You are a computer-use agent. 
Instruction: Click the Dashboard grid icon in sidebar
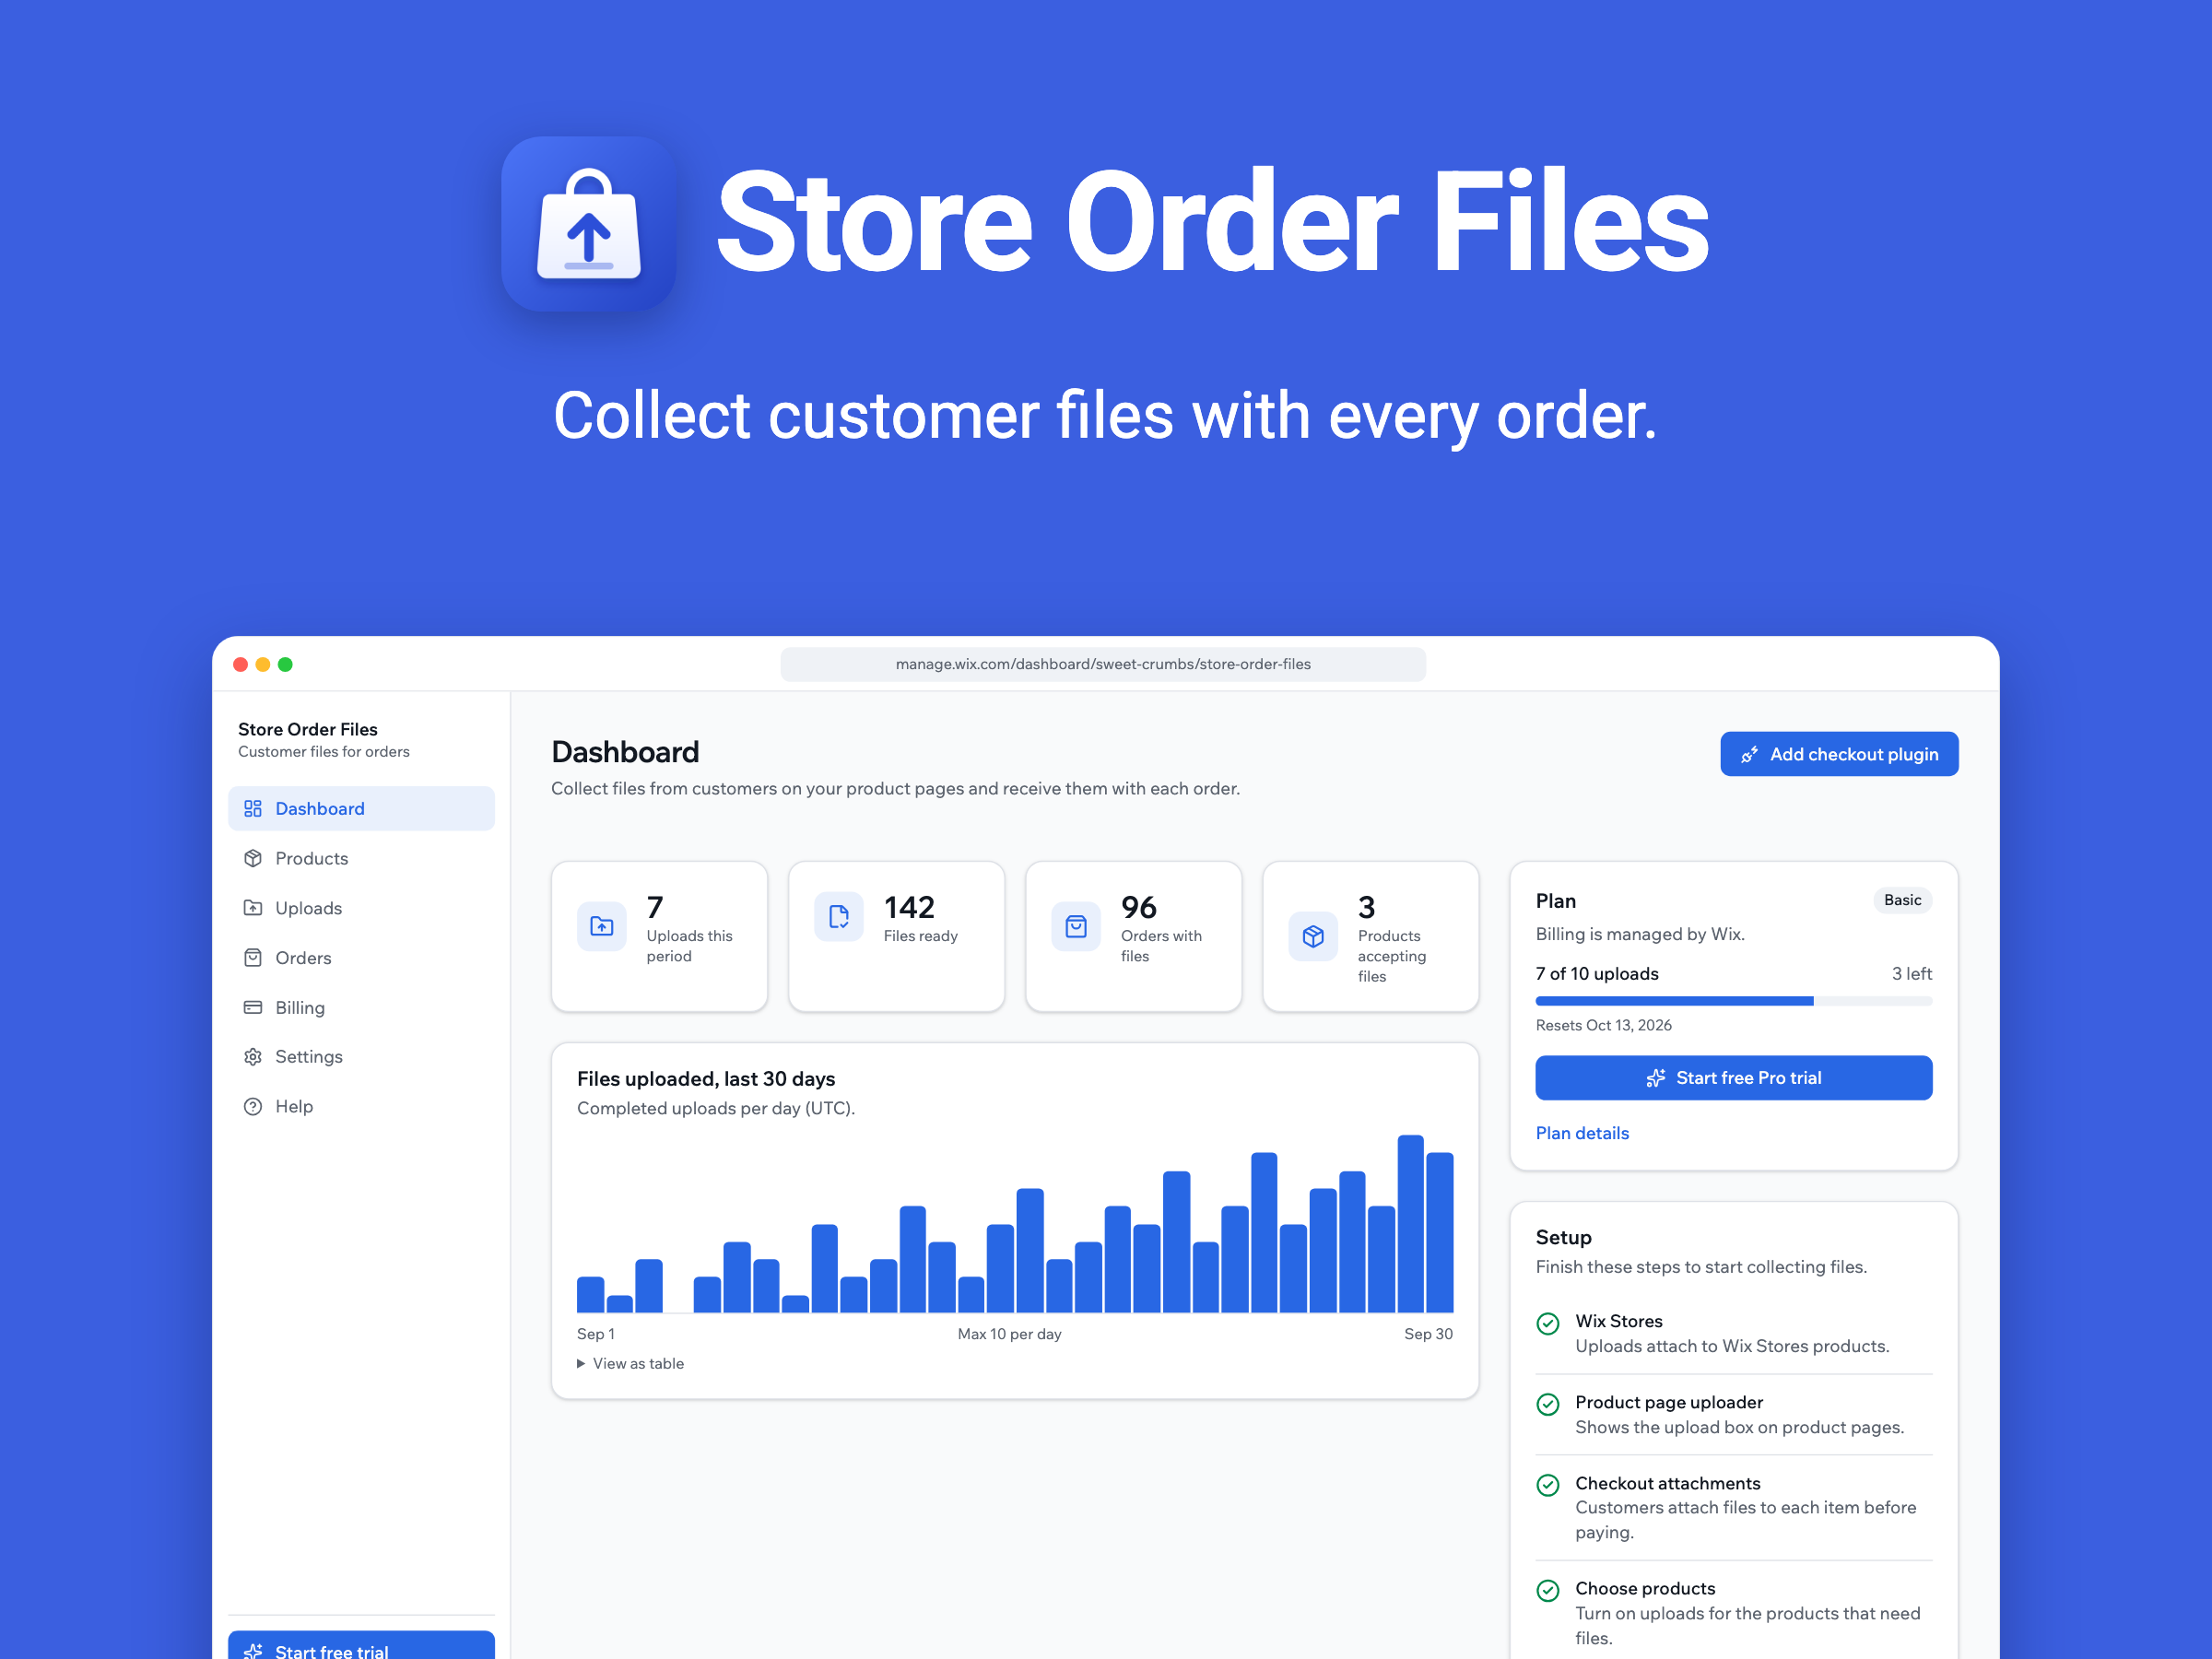(253, 808)
